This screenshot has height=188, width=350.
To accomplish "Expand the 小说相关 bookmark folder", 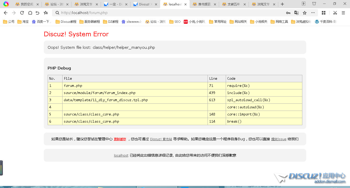I will [x=259, y=22].
